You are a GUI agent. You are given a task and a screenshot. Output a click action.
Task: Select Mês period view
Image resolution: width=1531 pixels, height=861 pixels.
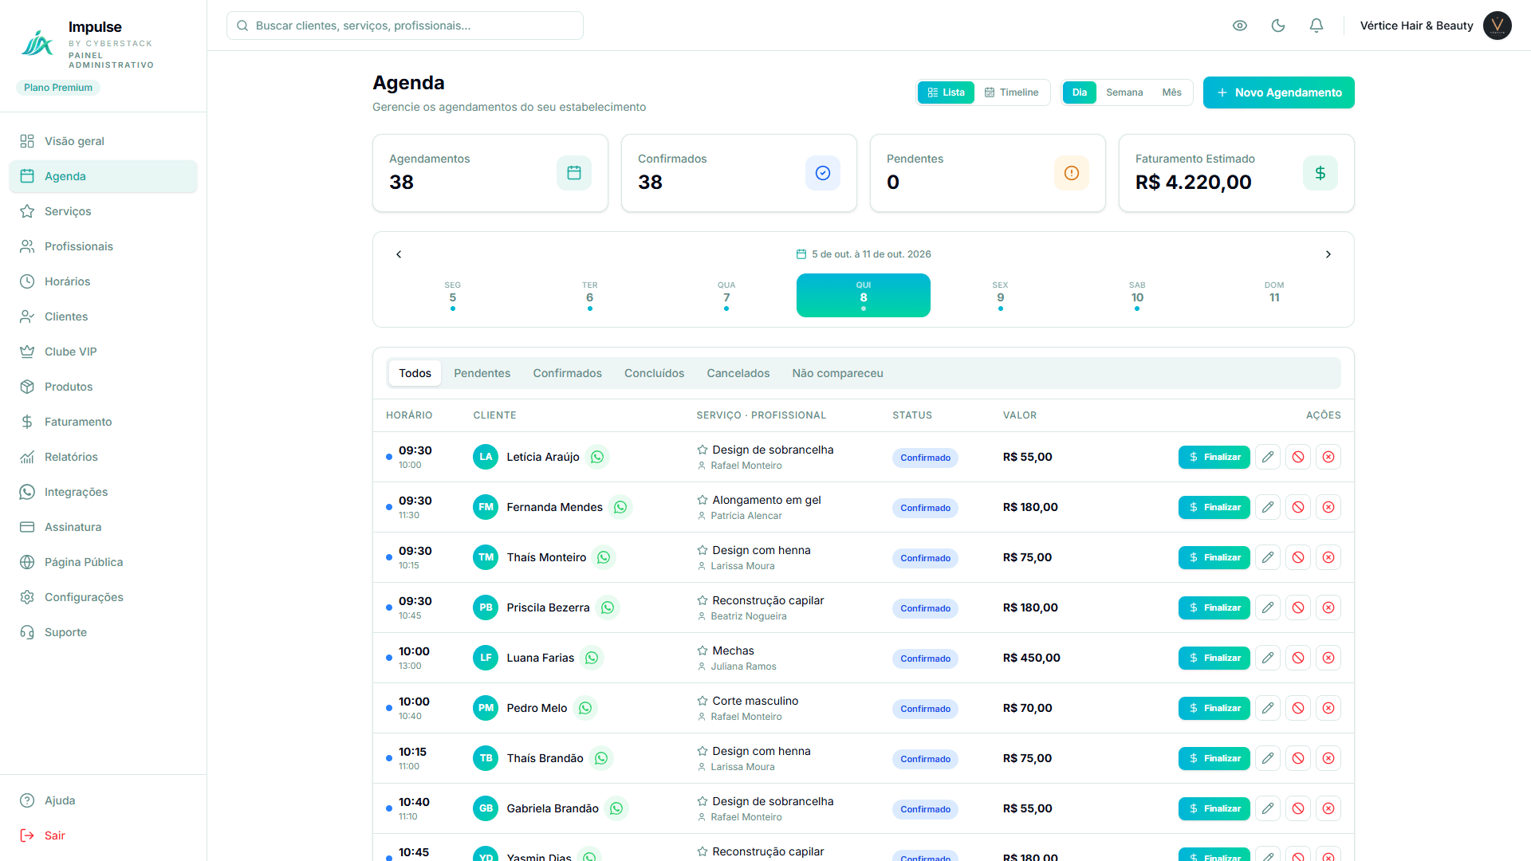pyautogui.click(x=1171, y=92)
